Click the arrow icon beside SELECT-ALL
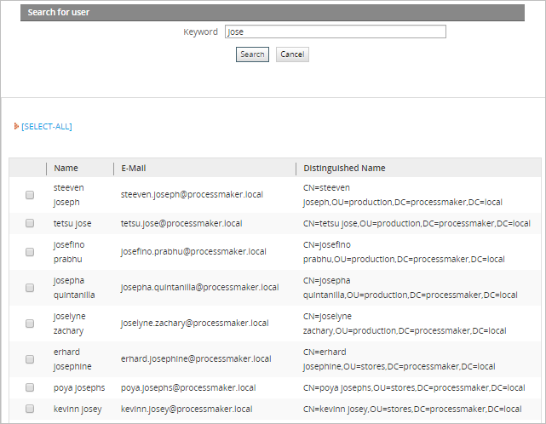This screenshot has height=424, width=546. [x=16, y=126]
